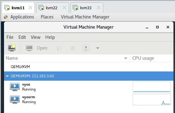Screen dimensions: 175x113
Task: Click the Running status under vyos
Action: tap(29, 90)
